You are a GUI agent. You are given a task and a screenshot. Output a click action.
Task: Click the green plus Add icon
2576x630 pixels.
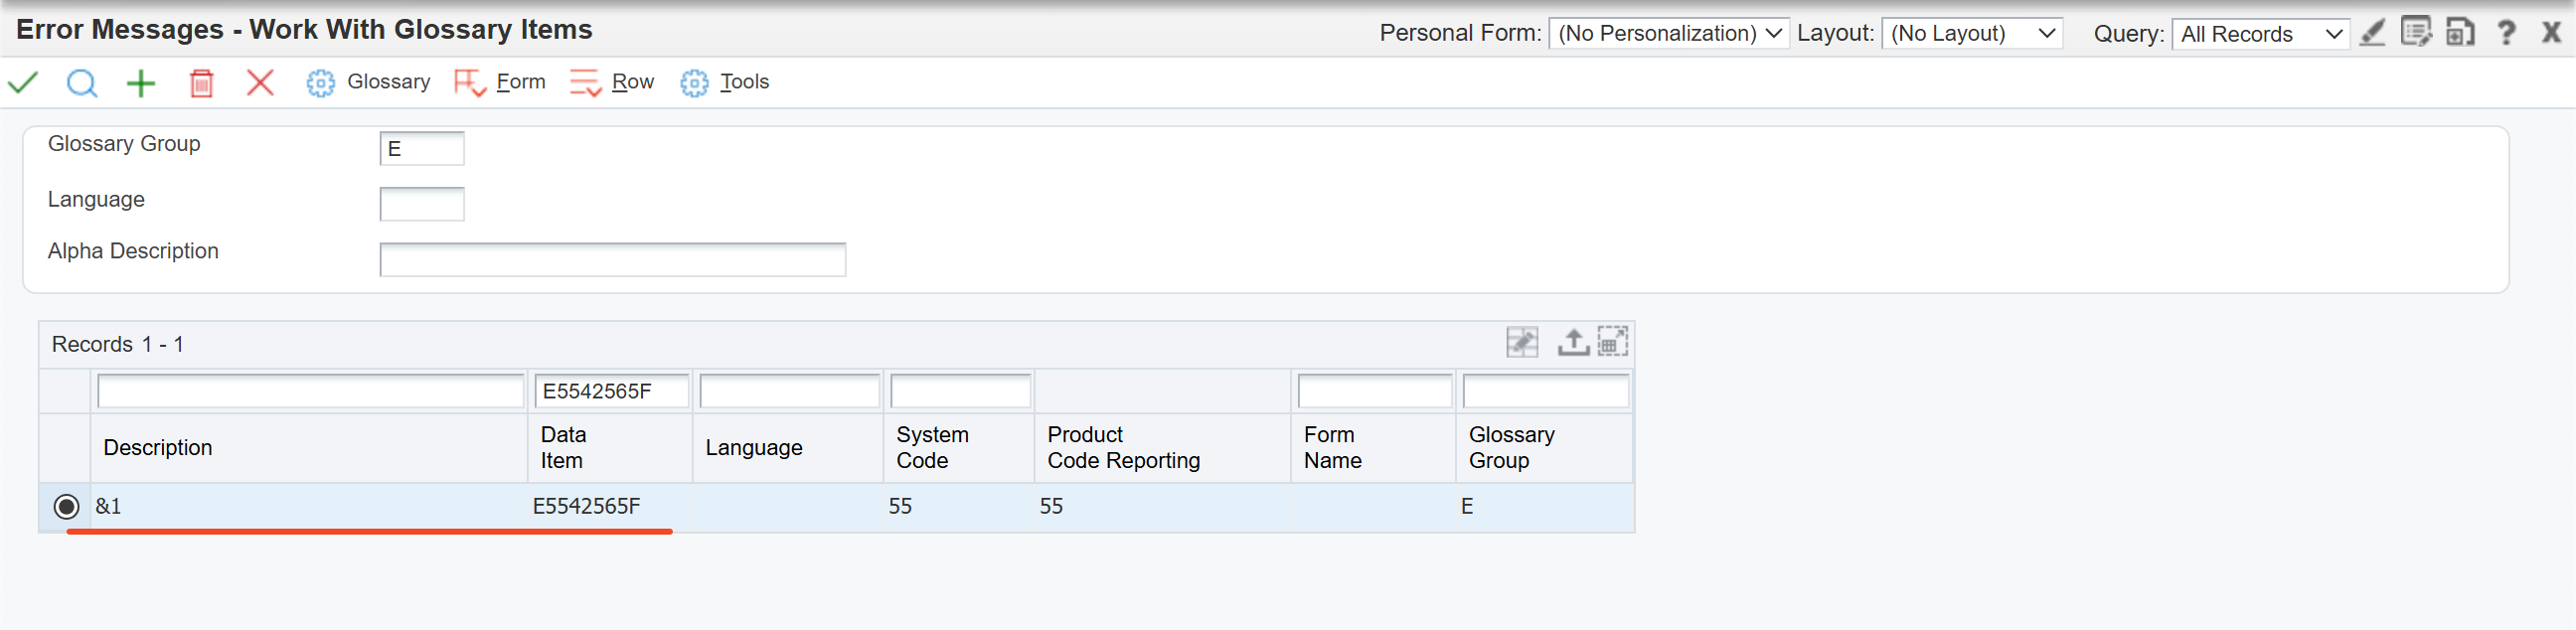pyautogui.click(x=141, y=82)
